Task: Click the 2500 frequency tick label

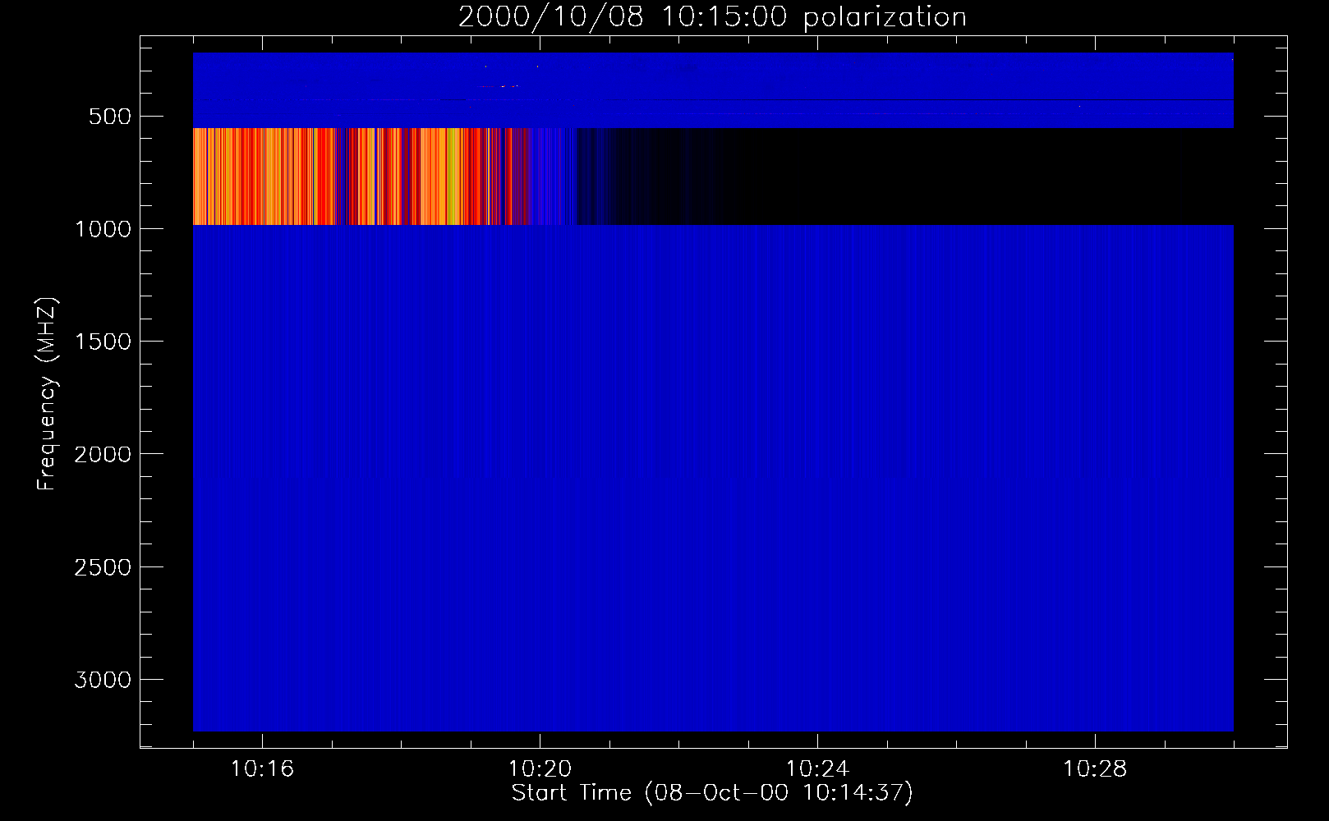Action: [x=103, y=567]
